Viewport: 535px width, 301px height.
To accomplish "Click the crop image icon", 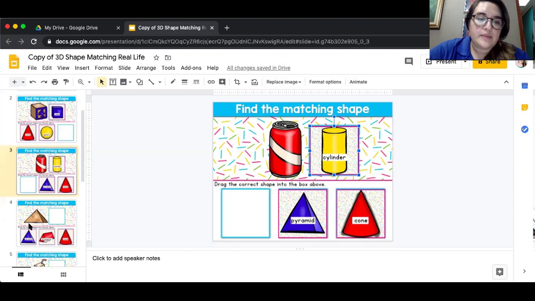I will (x=237, y=82).
